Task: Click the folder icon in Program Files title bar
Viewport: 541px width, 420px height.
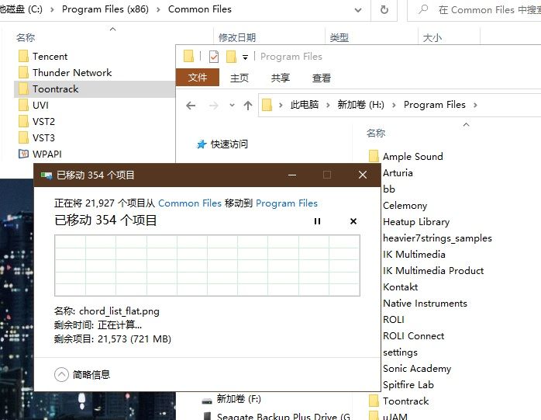Action: (188, 56)
